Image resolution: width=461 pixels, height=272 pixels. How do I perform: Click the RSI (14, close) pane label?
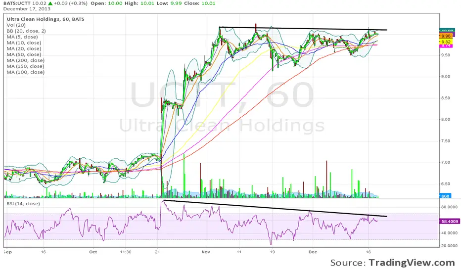pyautogui.click(x=23, y=203)
